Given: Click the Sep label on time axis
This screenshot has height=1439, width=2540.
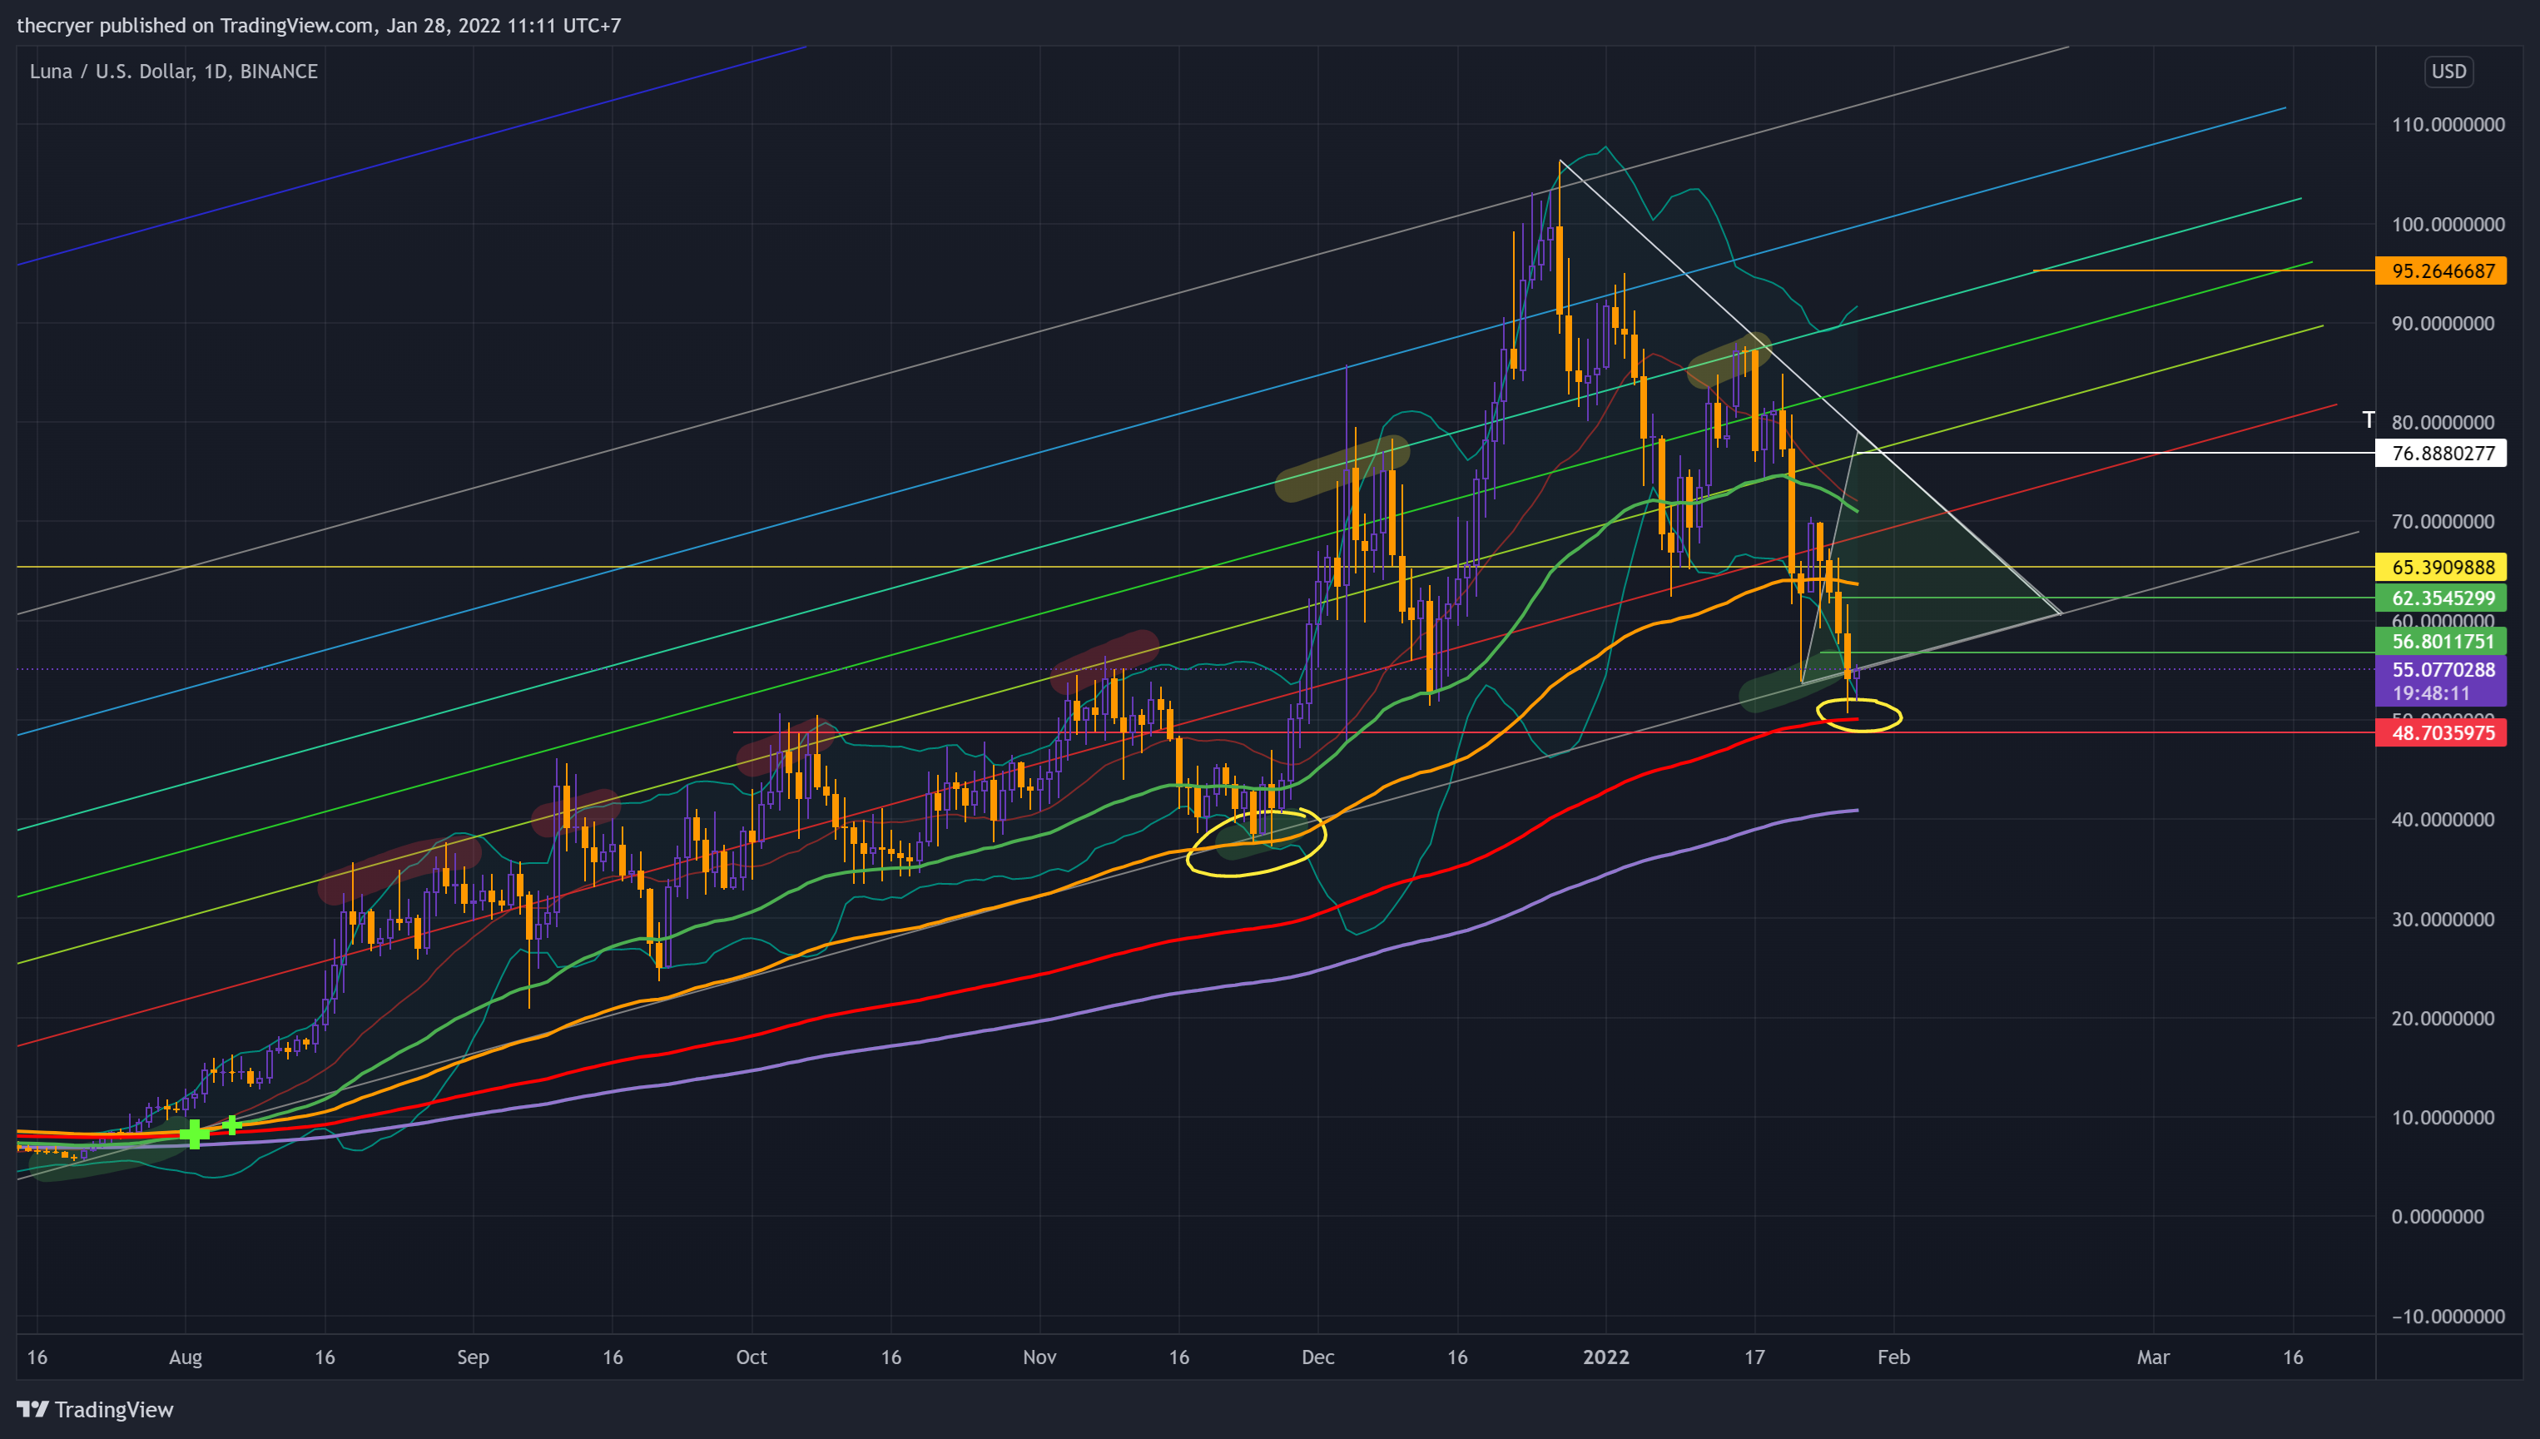Looking at the screenshot, I should [473, 1357].
